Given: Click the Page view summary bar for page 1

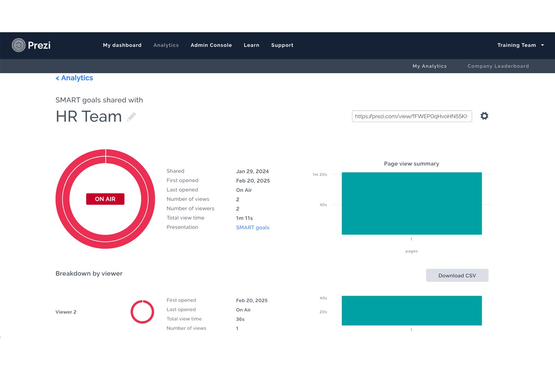Looking at the screenshot, I should (x=412, y=204).
